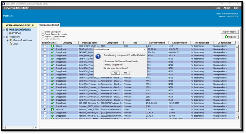Click the status check in PERC H730P Adapter row
This screenshot has width=246, height=134.
coord(52,103)
